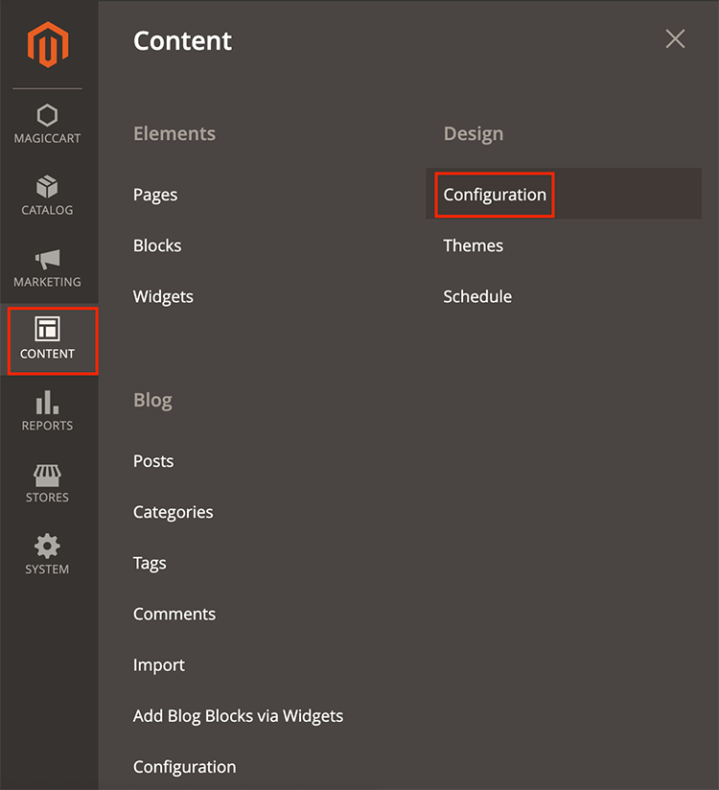Open the Marketing megaphone icon
The image size is (719, 790).
[x=47, y=259]
